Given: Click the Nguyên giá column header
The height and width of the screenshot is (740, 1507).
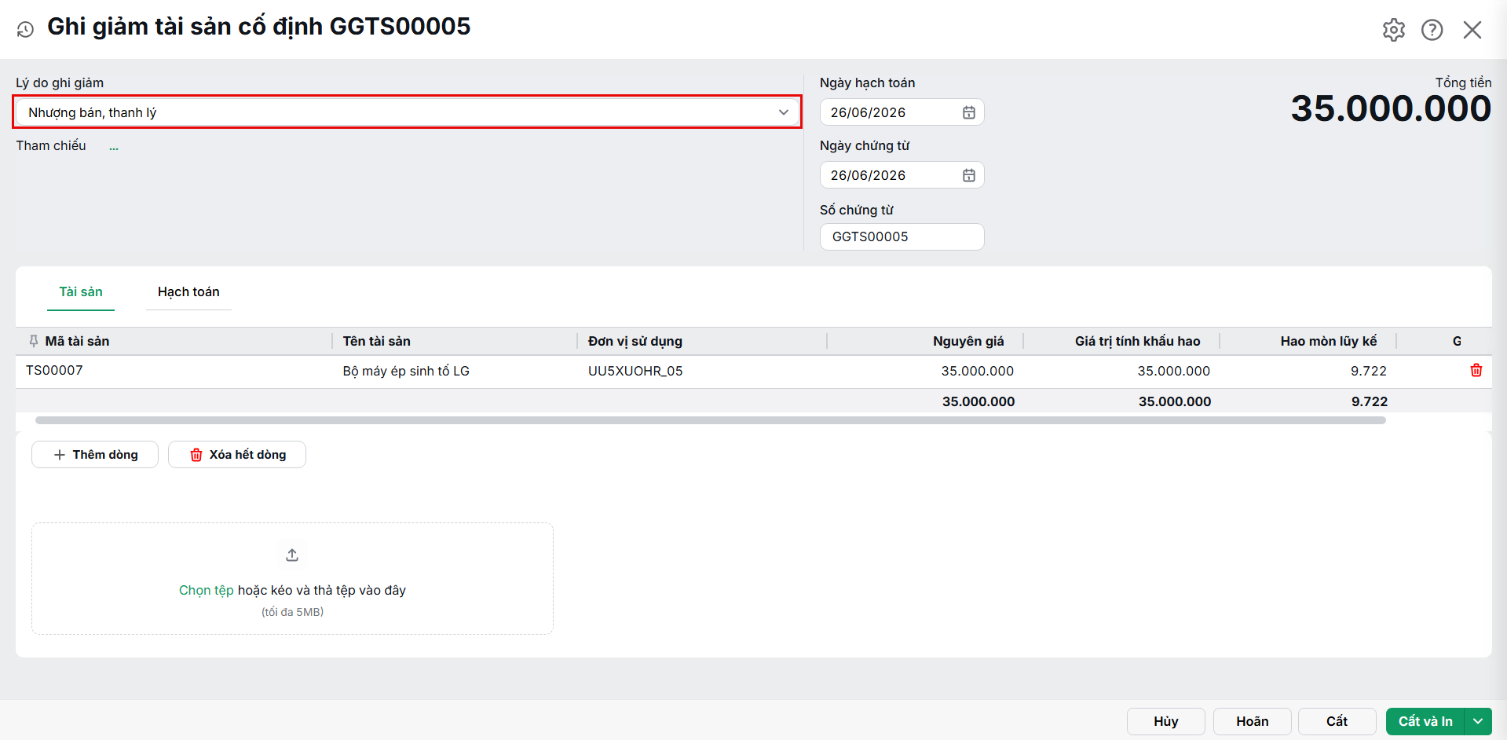Looking at the screenshot, I should [968, 341].
